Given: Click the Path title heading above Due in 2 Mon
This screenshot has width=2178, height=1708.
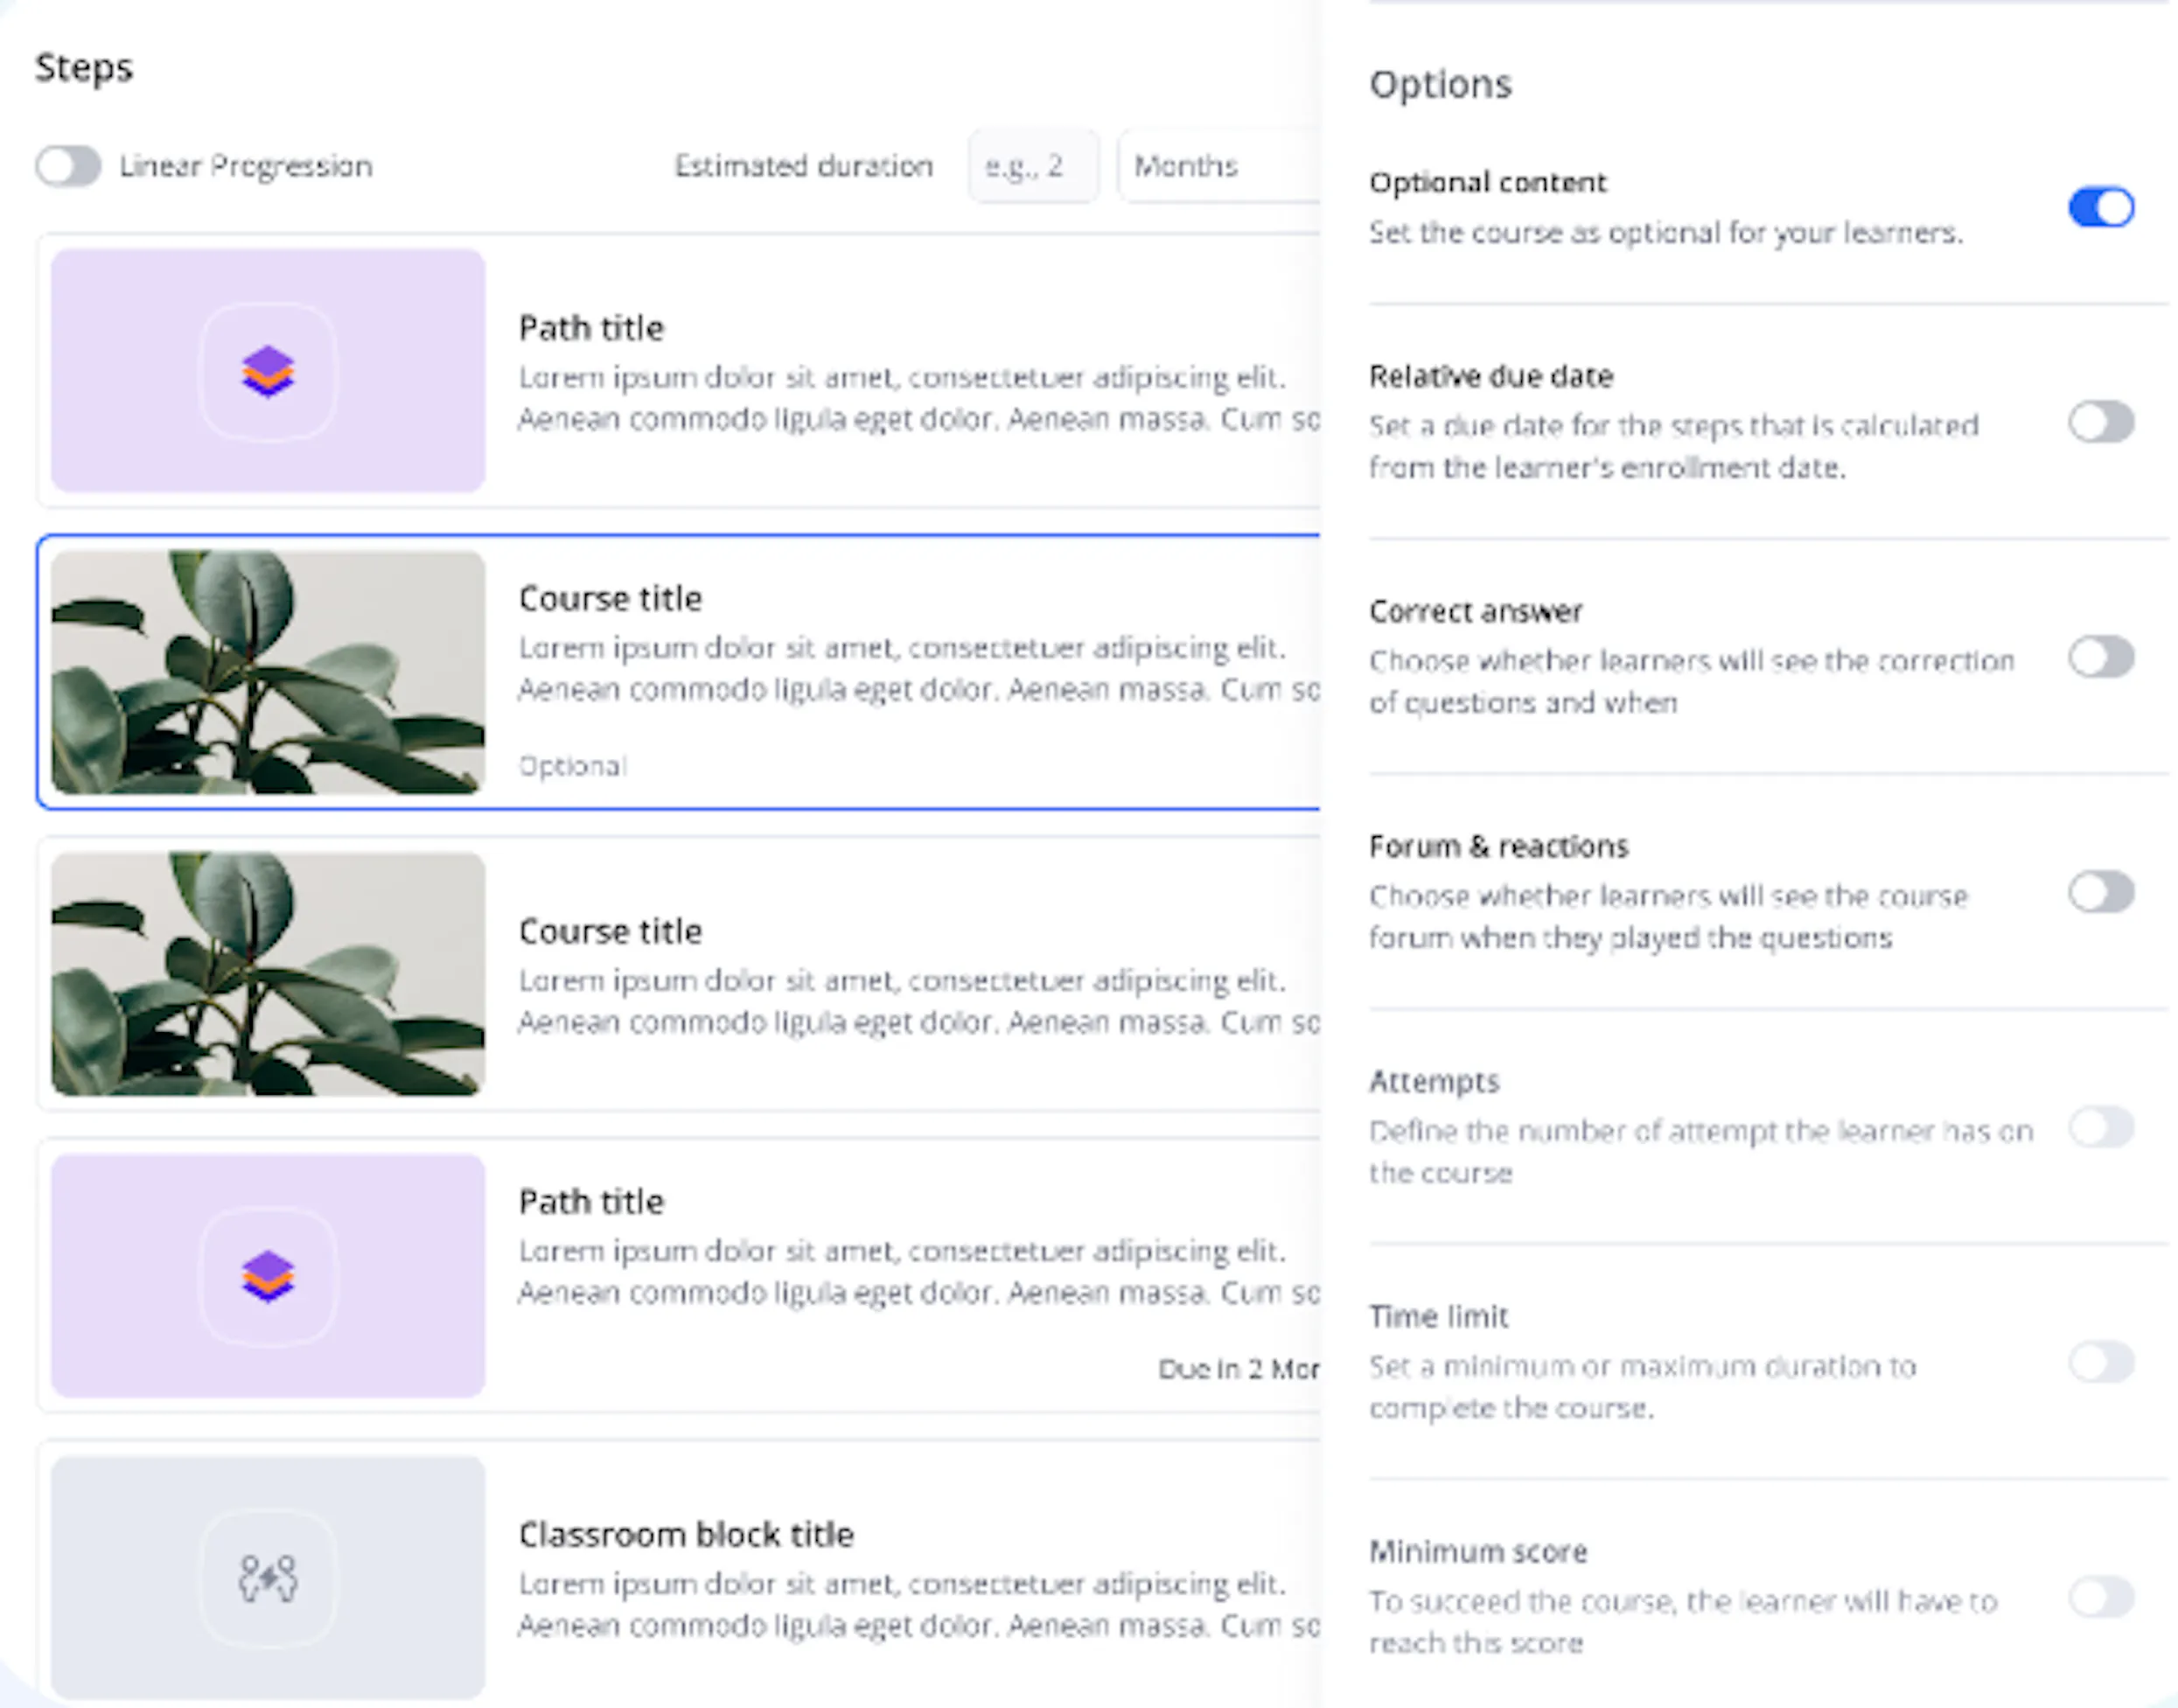Looking at the screenshot, I should coord(591,1201).
